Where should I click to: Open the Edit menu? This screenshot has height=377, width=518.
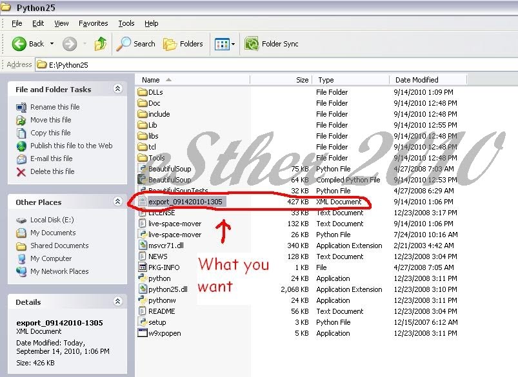pos(38,23)
